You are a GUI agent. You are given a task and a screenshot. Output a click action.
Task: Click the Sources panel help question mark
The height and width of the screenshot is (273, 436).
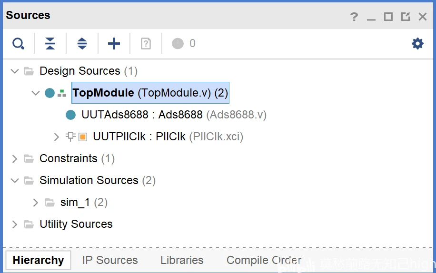[x=354, y=17]
